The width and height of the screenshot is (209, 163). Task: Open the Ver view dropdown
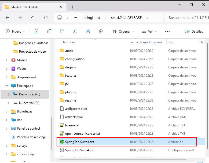tap(149, 31)
